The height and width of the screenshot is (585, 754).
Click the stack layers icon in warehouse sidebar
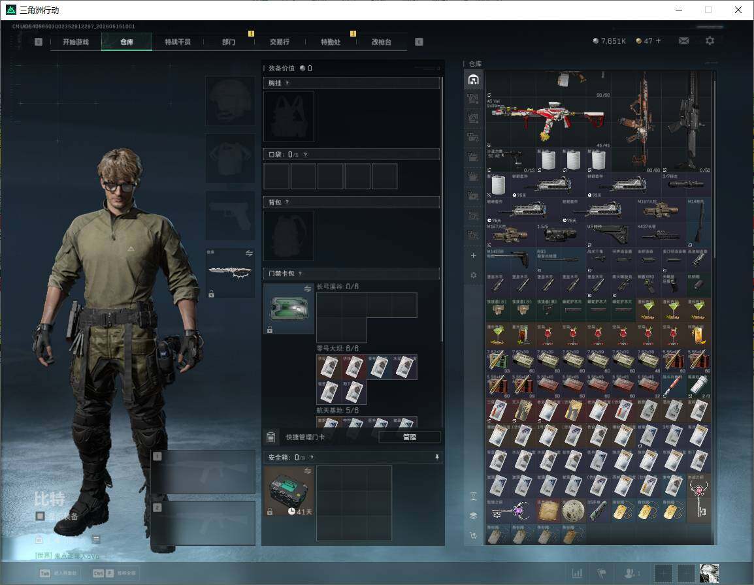(x=473, y=516)
